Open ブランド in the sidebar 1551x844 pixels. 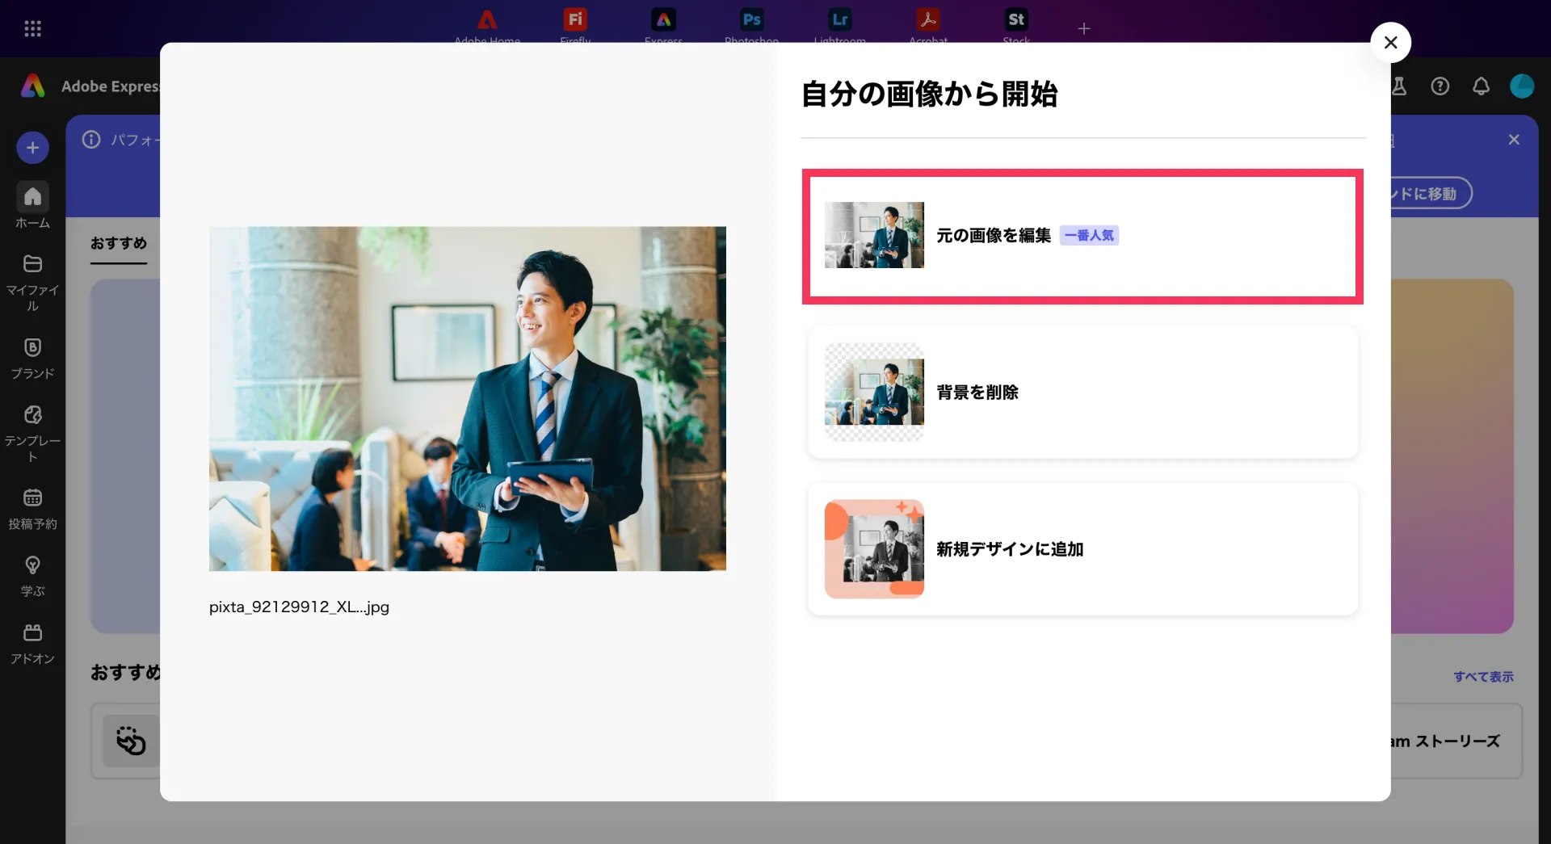click(x=32, y=359)
